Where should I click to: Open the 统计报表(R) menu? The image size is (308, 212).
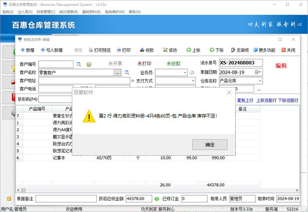[69, 12]
